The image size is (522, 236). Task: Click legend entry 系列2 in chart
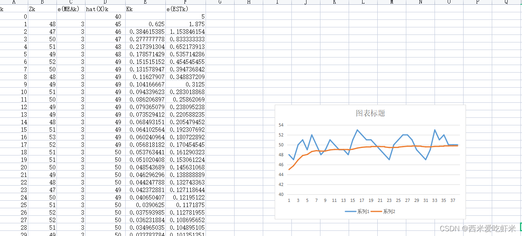[x=382, y=211]
